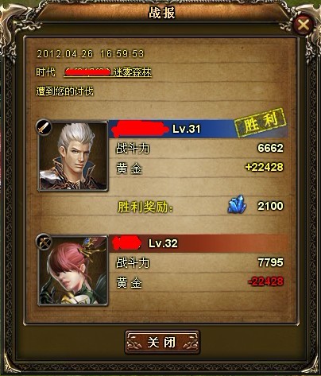Viewport: 321px width, 376px height.
Task: Close the battle report with X icon
Action: tap(303, 25)
